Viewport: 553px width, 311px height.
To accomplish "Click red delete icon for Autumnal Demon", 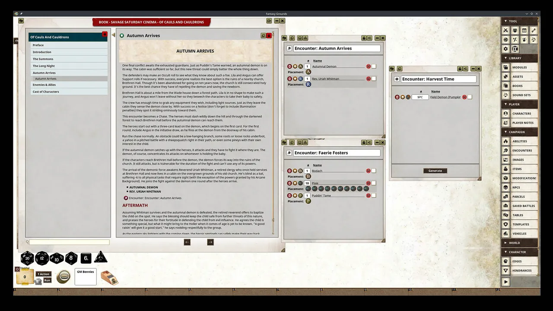I will [x=289, y=67].
